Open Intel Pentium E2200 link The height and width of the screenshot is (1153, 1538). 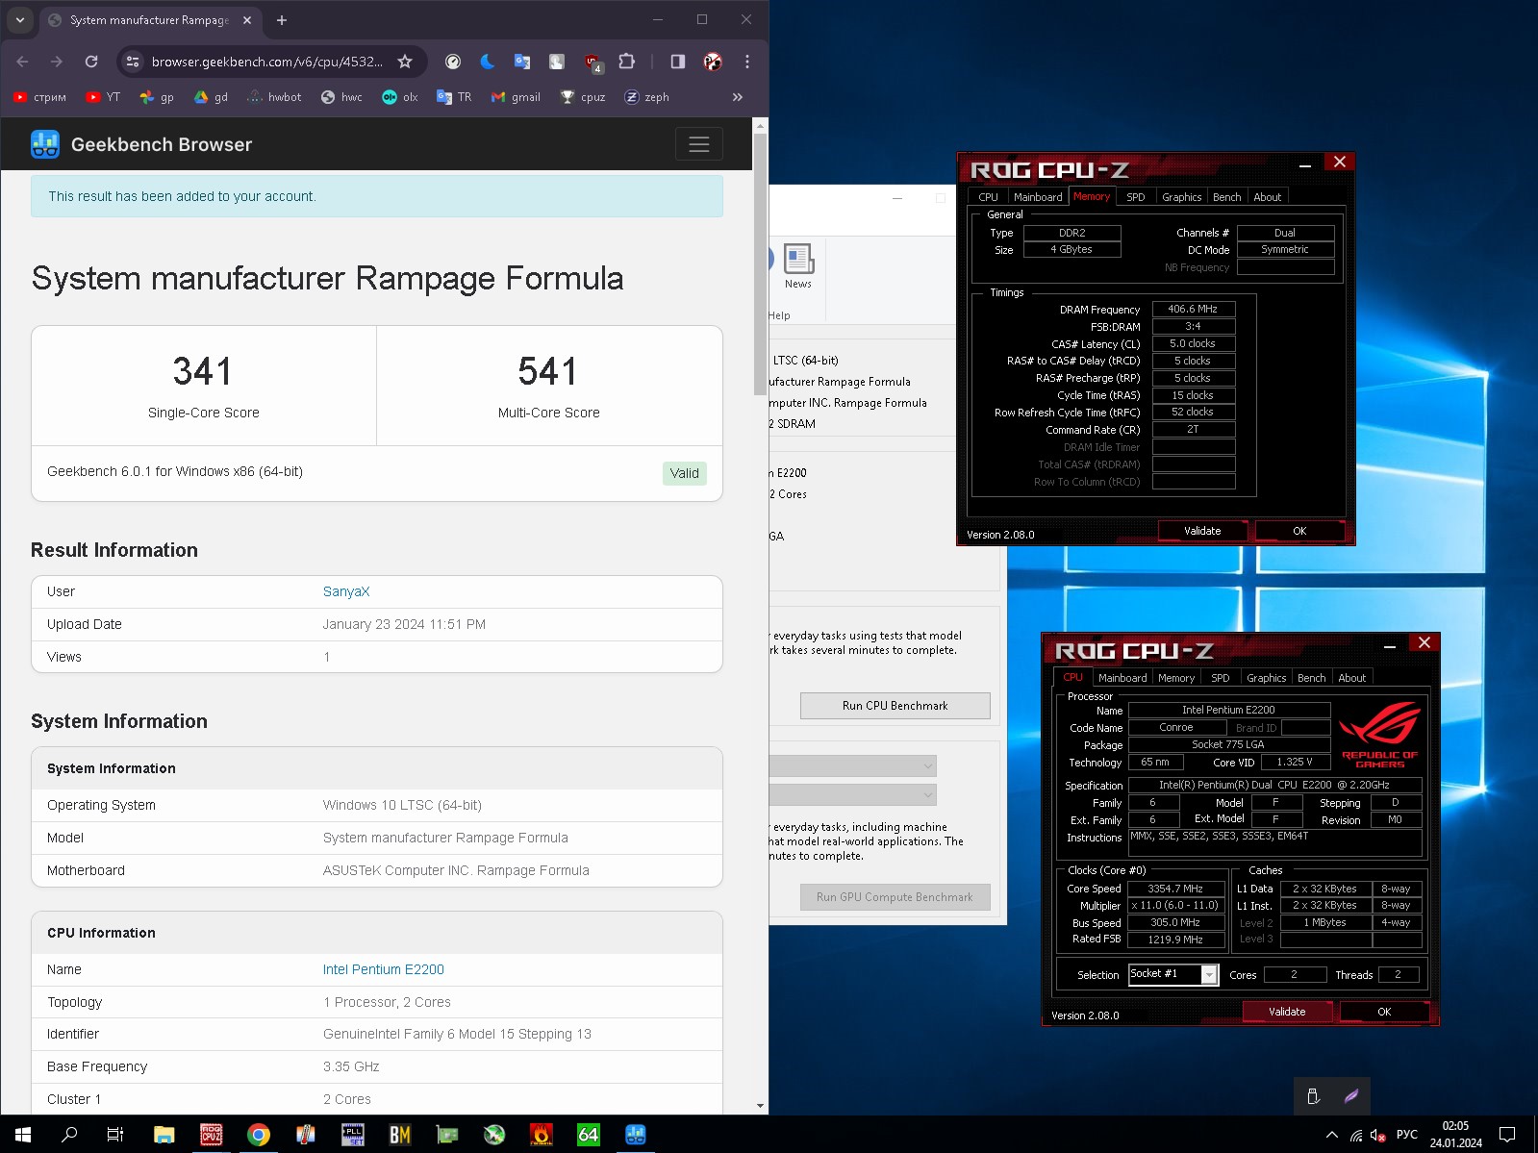point(383,969)
